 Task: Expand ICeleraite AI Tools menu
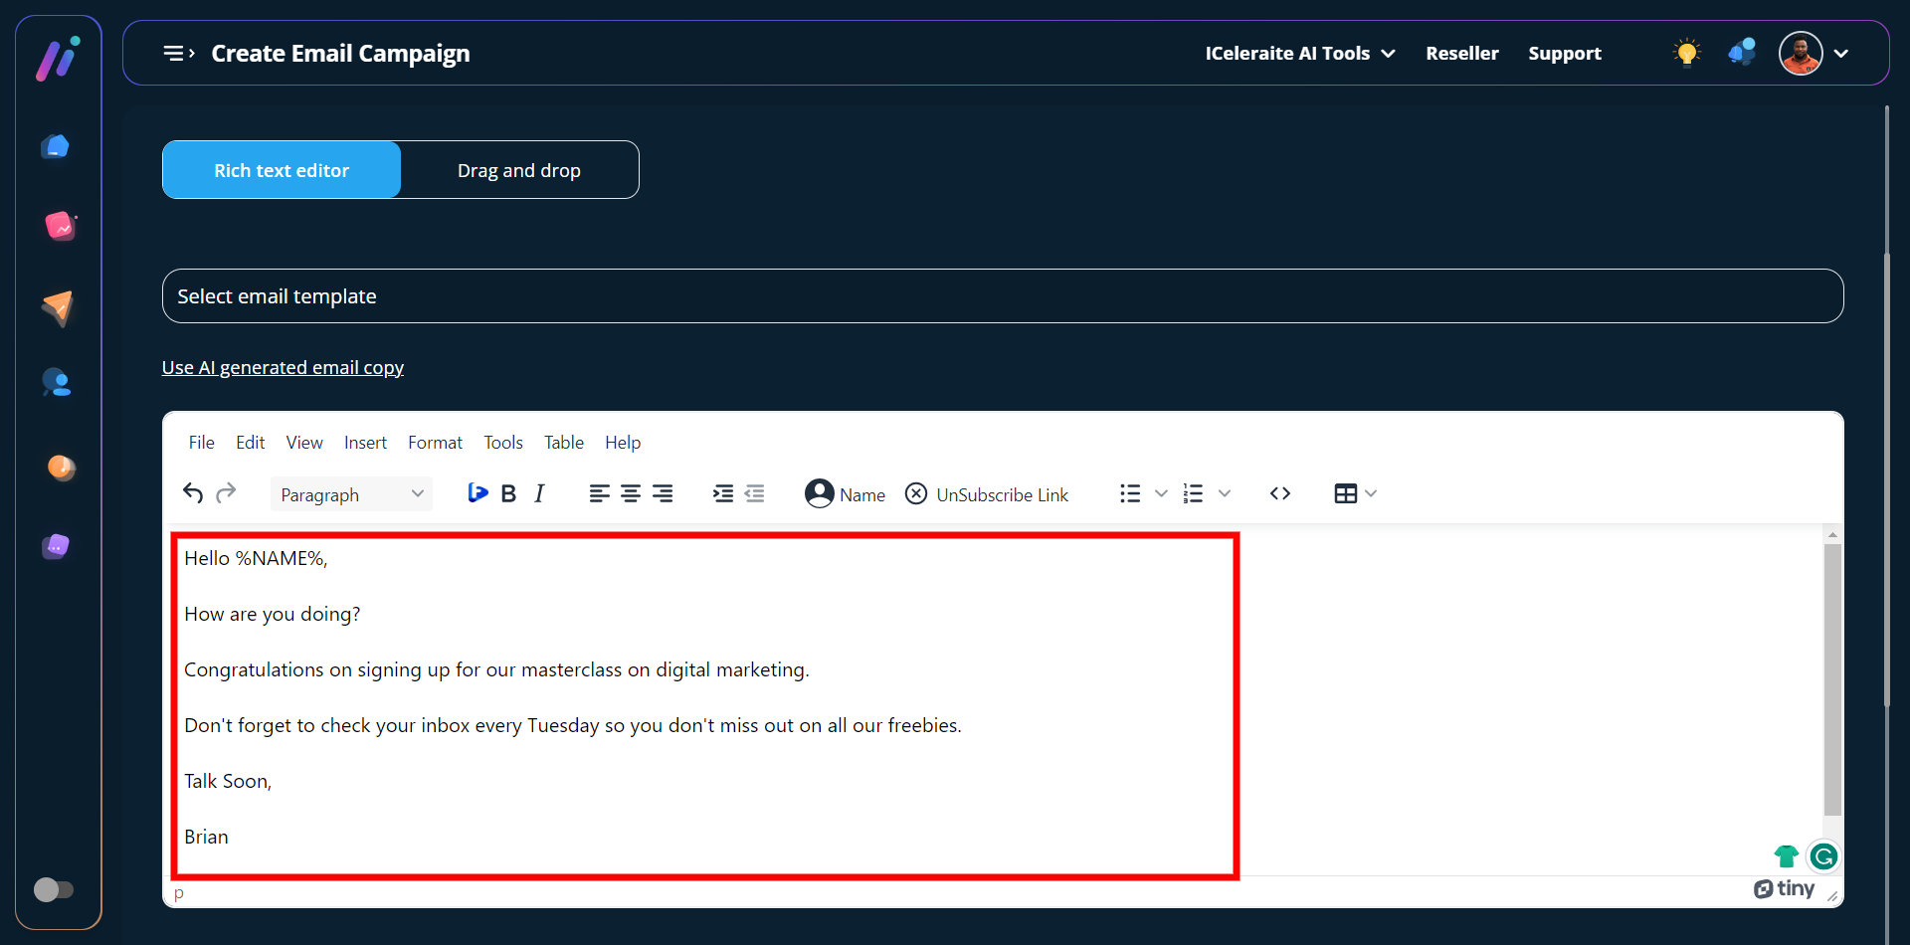click(x=1299, y=54)
